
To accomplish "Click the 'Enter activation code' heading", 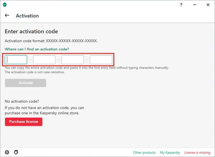I will tap(31, 31).
